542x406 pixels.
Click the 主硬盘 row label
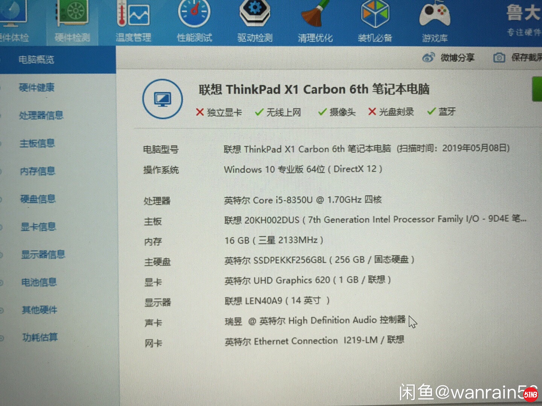pos(157,262)
